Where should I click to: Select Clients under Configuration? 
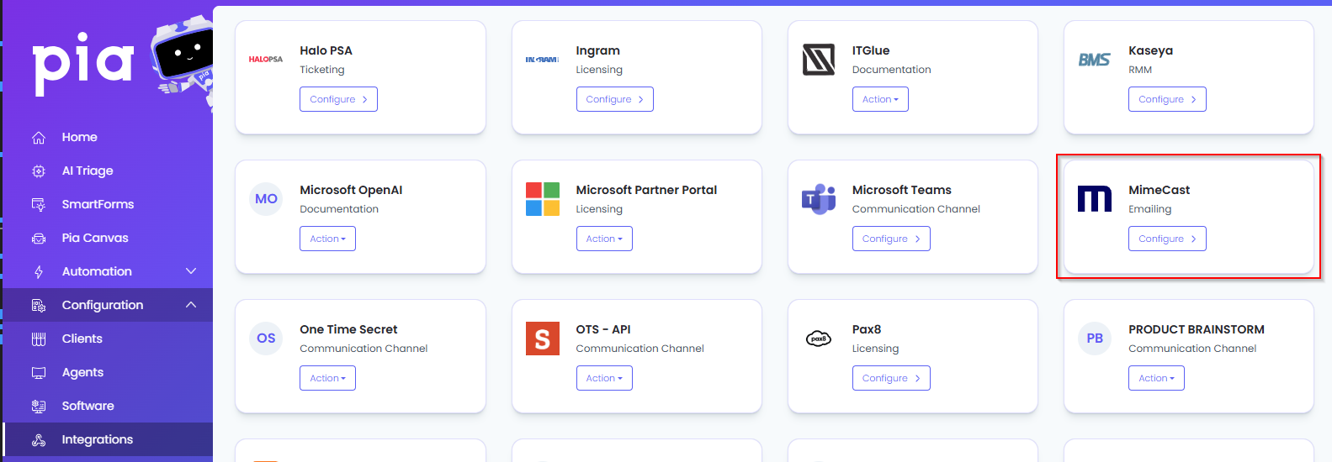82,339
